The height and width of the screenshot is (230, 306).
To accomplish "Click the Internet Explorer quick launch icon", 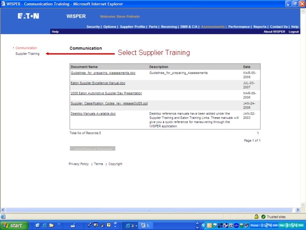I will [x=45, y=225].
